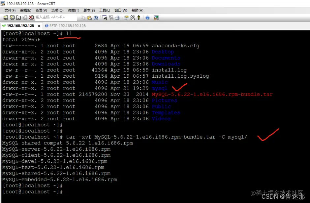Click the last shell prompt line
The height and width of the screenshot is (203, 310).
tap(33, 192)
